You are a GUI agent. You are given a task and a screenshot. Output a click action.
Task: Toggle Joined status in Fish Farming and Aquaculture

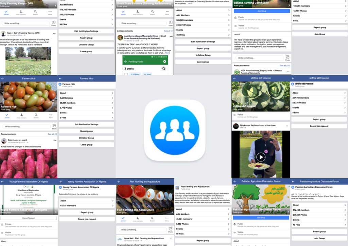tap(123, 219)
